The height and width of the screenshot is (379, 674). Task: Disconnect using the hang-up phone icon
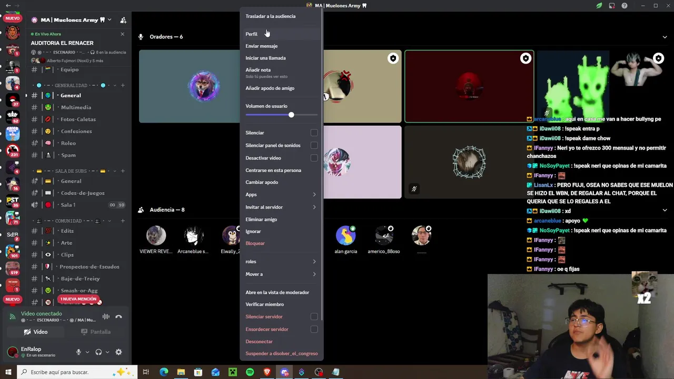tap(118, 317)
